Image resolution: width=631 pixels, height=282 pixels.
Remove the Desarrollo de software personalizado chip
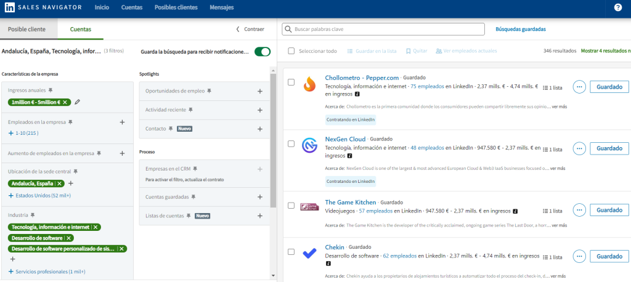coord(121,249)
